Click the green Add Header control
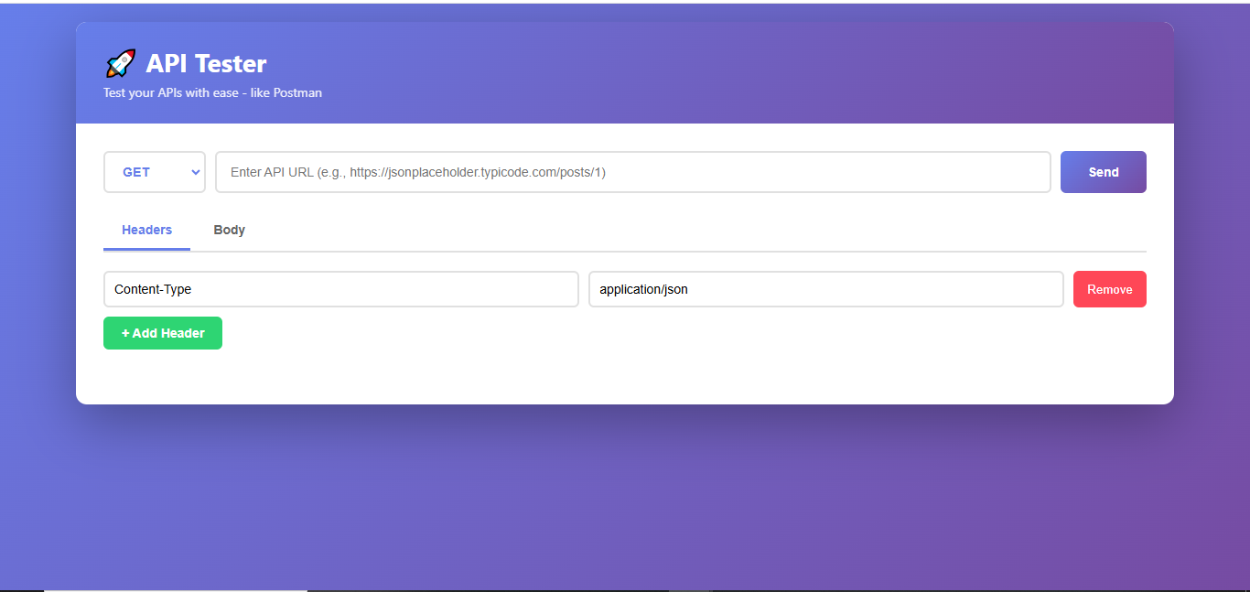 click(162, 333)
